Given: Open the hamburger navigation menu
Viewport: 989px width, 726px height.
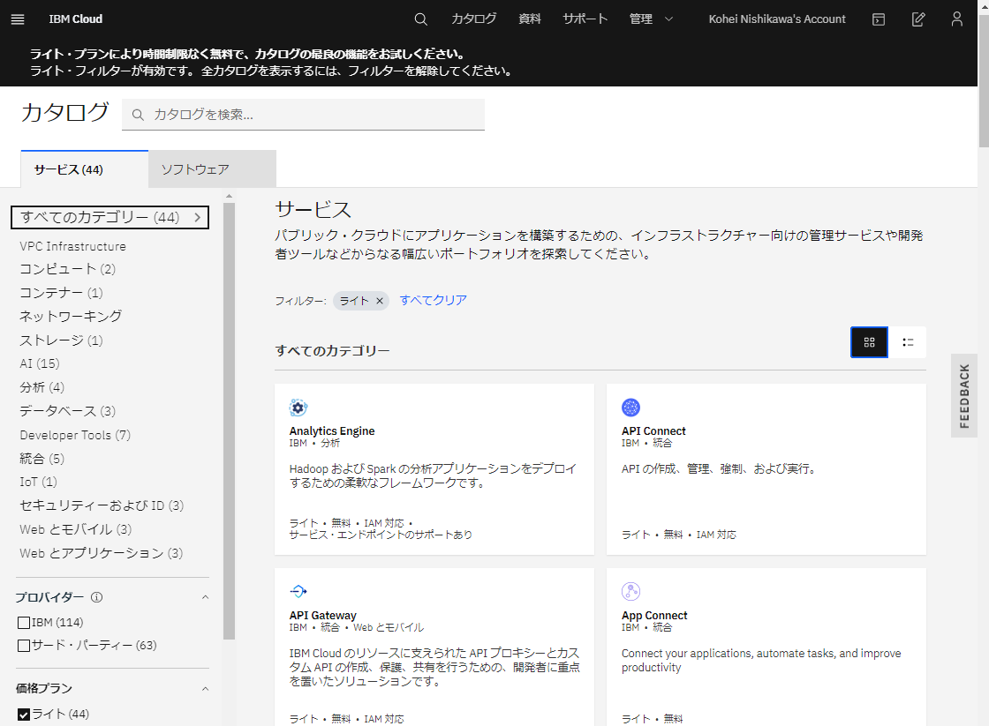Looking at the screenshot, I should 18,19.
